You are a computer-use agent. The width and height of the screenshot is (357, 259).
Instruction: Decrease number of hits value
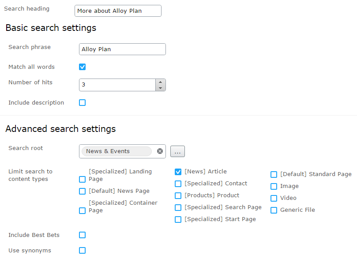click(161, 88)
